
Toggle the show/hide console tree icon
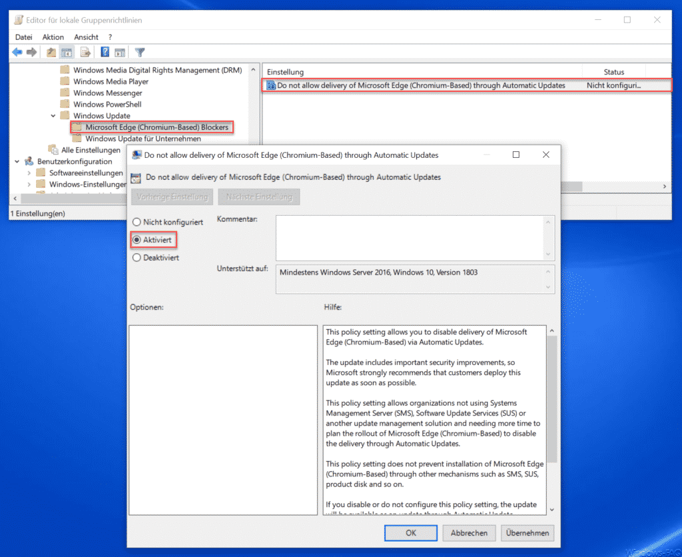point(67,52)
